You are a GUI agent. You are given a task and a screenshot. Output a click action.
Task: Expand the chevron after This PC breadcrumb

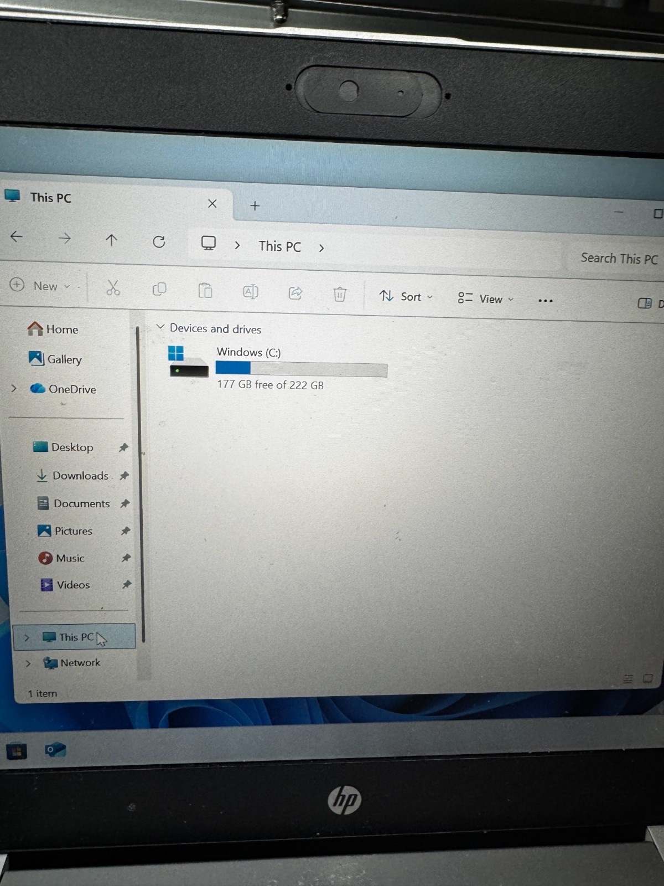pyautogui.click(x=321, y=248)
